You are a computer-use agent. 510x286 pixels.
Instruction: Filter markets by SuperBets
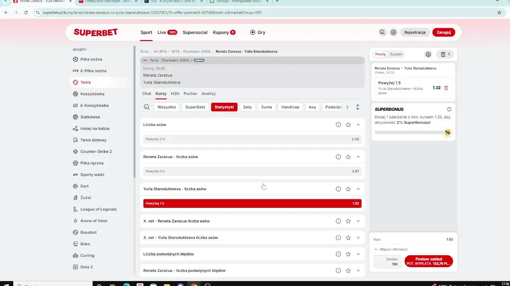[195, 107]
